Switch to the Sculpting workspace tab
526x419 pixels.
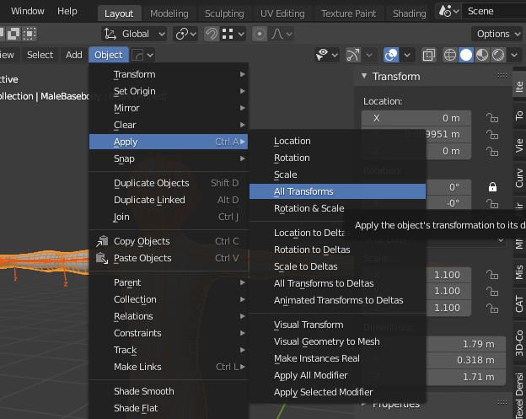(224, 13)
